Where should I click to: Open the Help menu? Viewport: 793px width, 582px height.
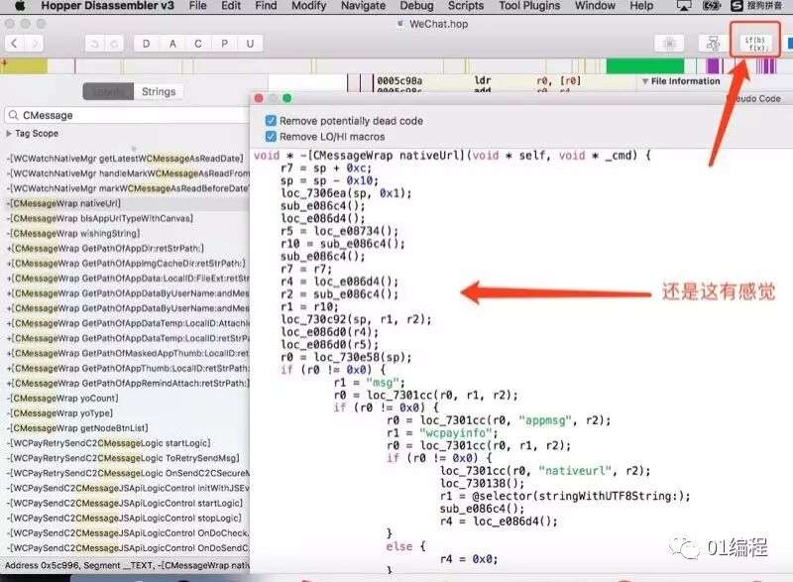tap(640, 6)
